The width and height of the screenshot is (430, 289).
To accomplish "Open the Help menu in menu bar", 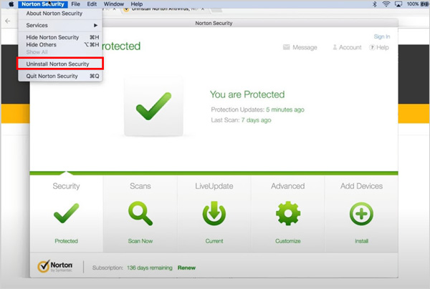I will [137, 4].
